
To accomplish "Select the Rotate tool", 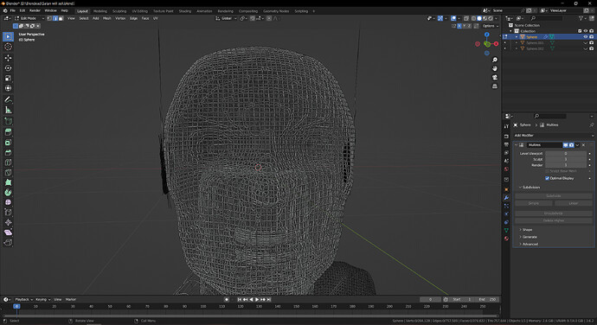I will tap(8, 68).
